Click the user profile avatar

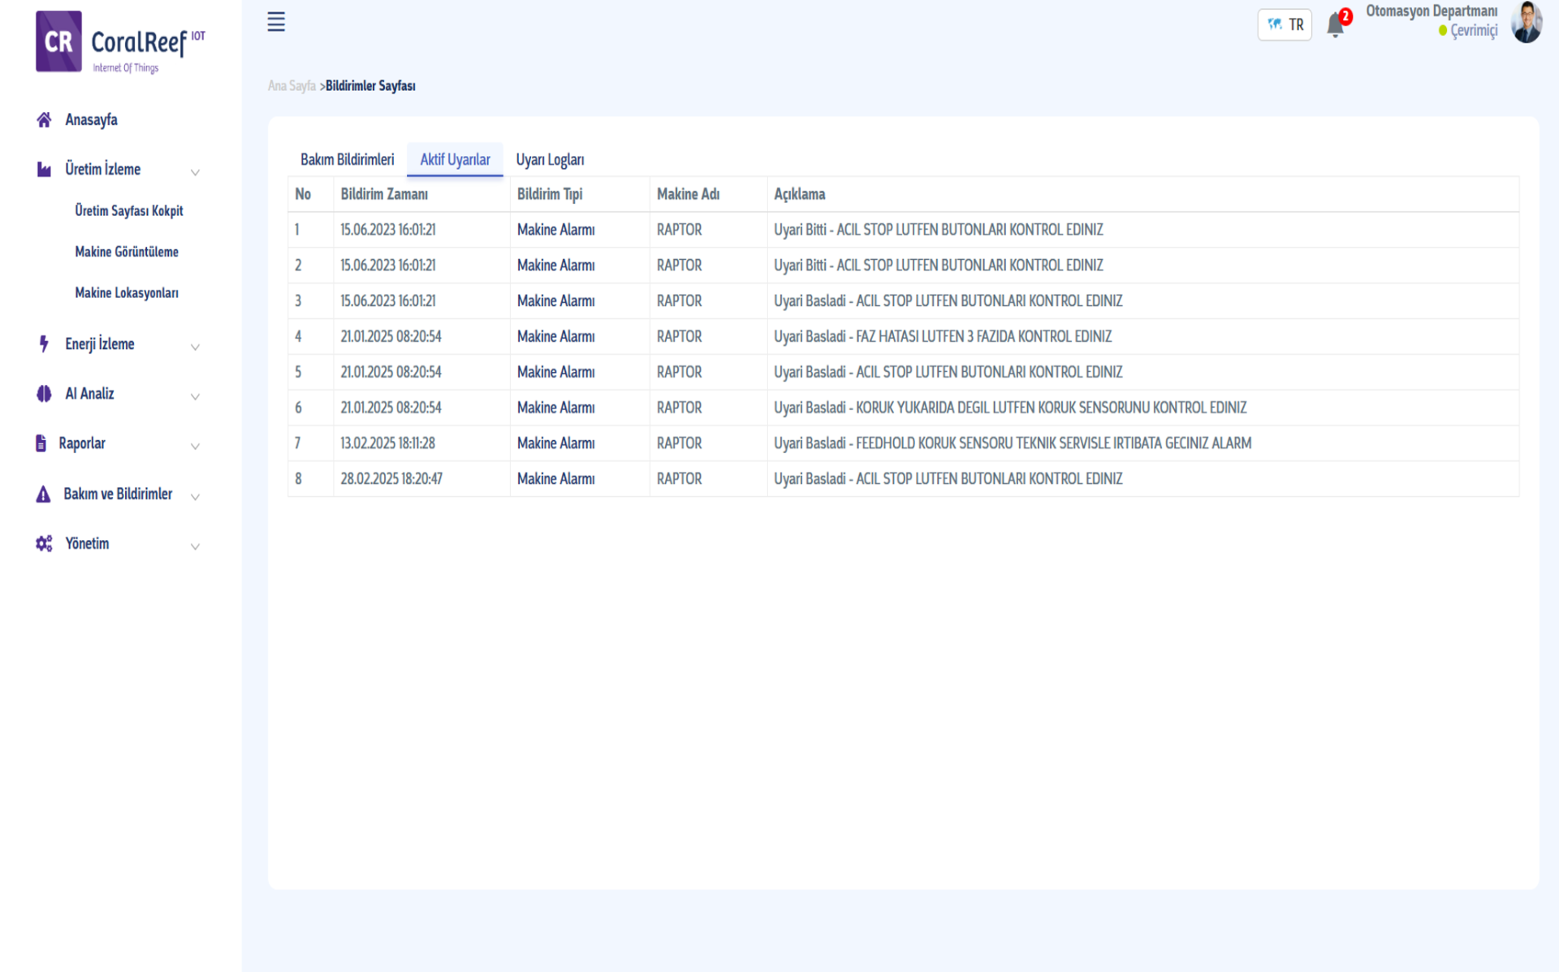pyautogui.click(x=1526, y=23)
